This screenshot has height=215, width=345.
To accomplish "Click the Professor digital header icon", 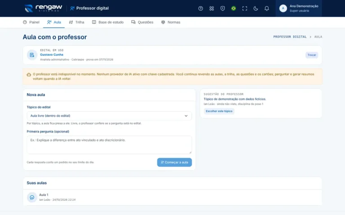I will pos(72,9).
